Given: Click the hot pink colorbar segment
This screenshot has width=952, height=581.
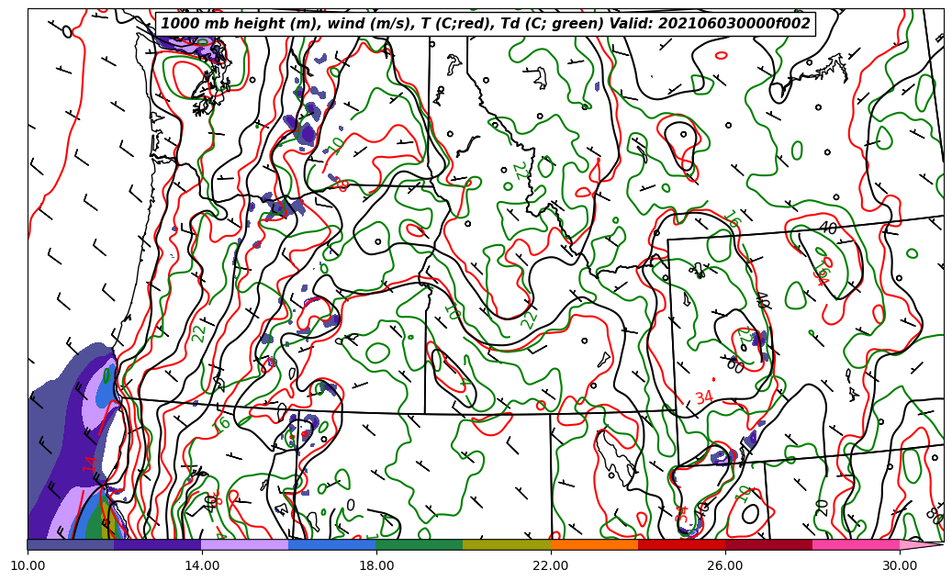Looking at the screenshot, I should 856,545.
